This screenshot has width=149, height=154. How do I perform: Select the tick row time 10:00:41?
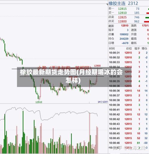114,110
